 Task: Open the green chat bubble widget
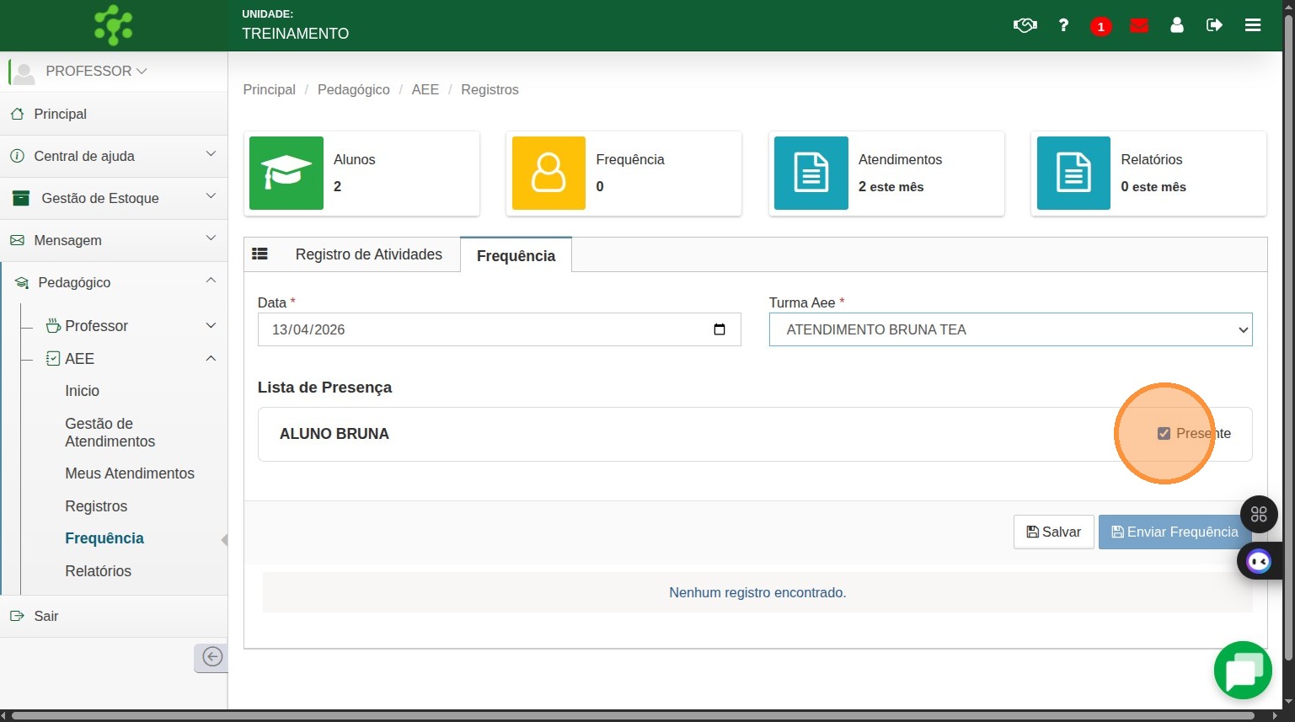pos(1243,671)
